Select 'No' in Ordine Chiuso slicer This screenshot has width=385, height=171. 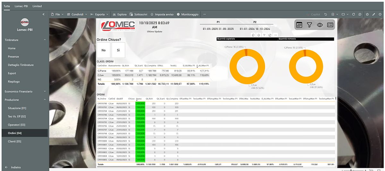click(x=103, y=50)
